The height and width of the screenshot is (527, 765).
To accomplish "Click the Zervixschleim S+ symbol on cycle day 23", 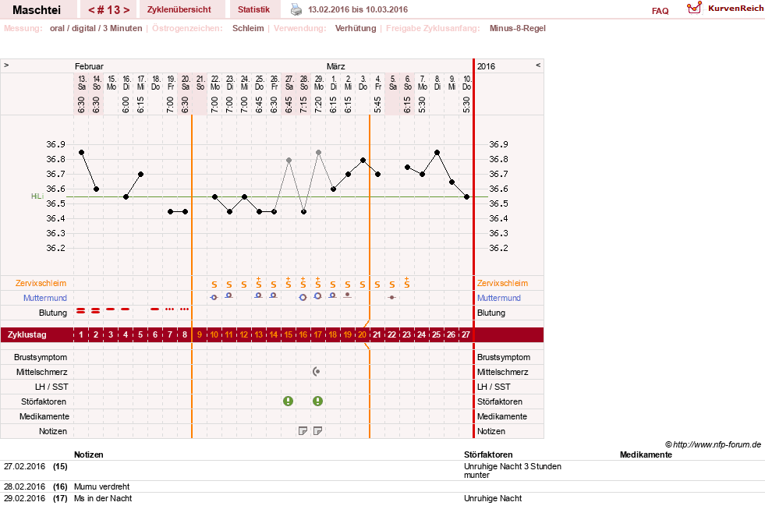I will click(407, 283).
